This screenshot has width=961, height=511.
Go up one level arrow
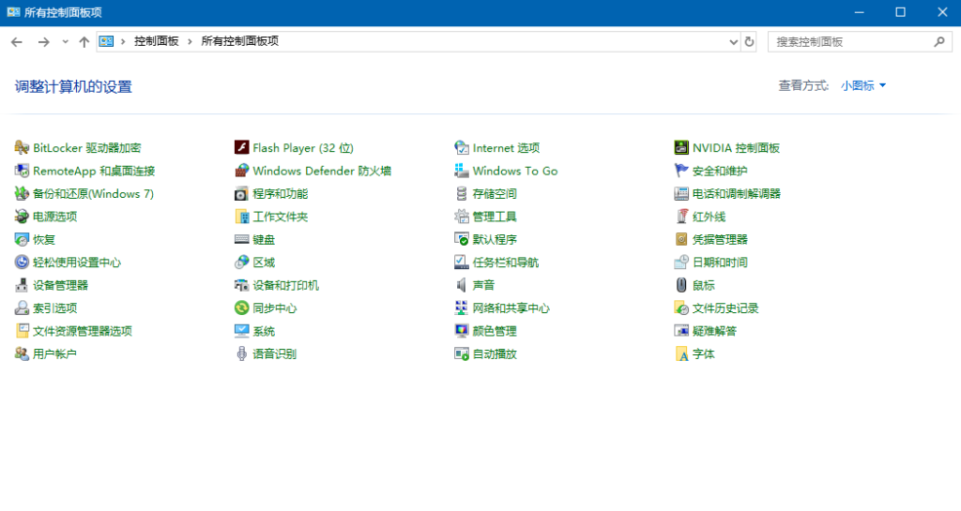click(x=84, y=41)
